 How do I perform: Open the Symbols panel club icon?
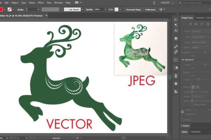click(x=175, y=38)
